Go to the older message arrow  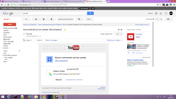tap(161, 19)
